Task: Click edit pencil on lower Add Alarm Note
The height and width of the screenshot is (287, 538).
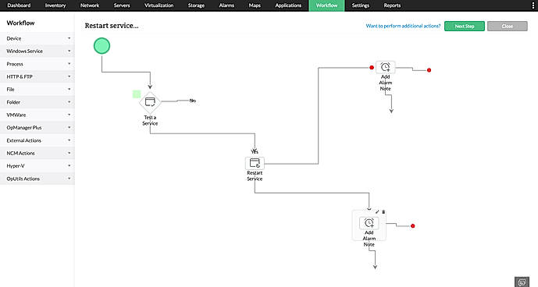Action: pyautogui.click(x=377, y=212)
